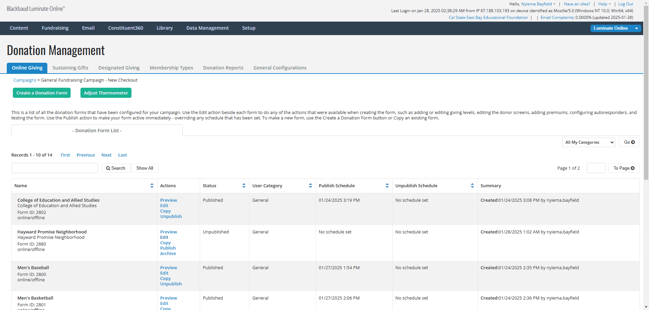This screenshot has height=310, width=649.
Task: Focus the donation form search field
Action: [x=55, y=168]
